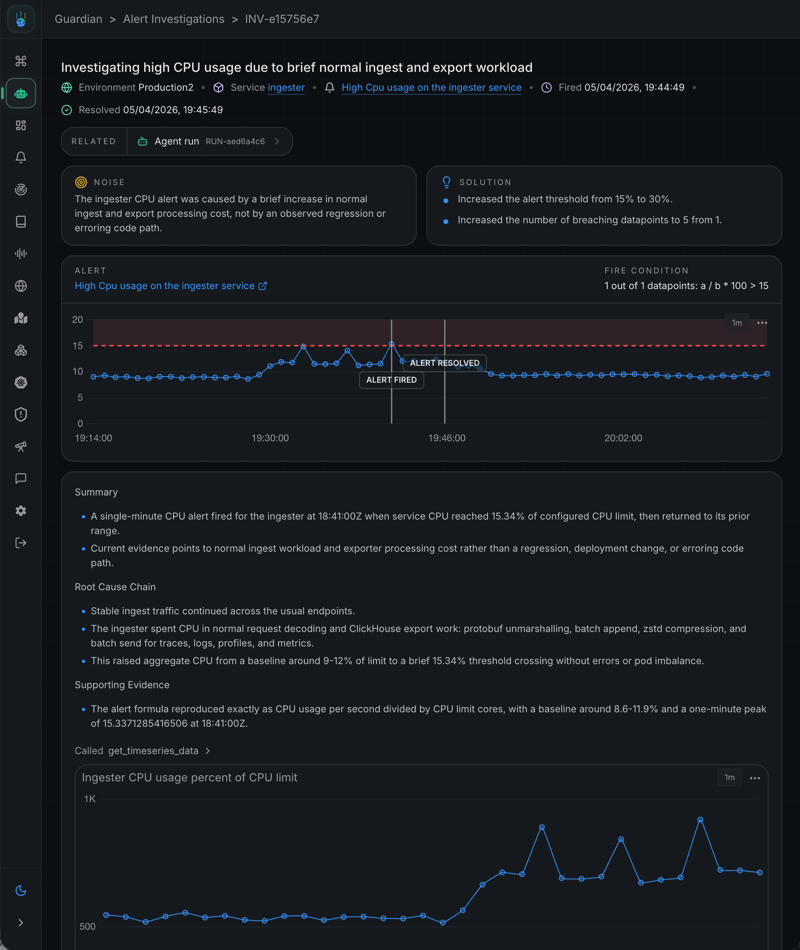
Task: Open the map icon in sidebar
Action: pos(20,318)
